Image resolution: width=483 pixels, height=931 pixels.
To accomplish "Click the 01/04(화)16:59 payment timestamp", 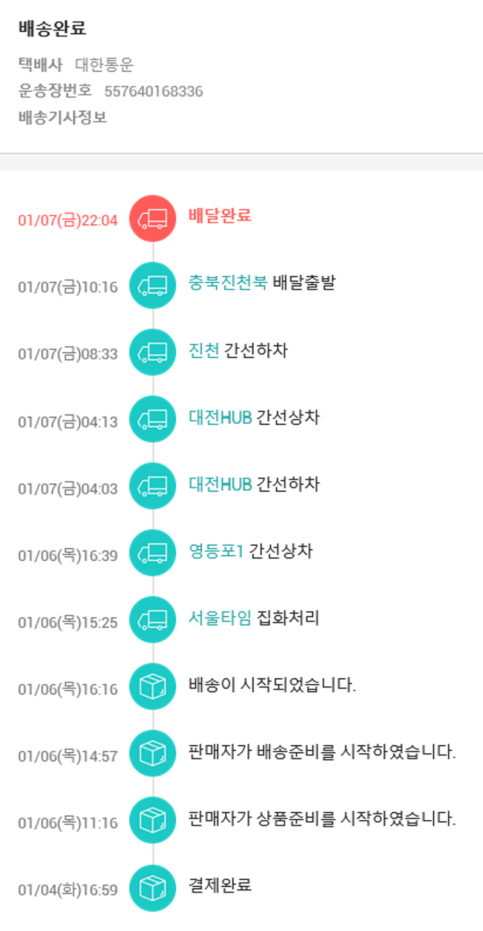I will pos(68,890).
